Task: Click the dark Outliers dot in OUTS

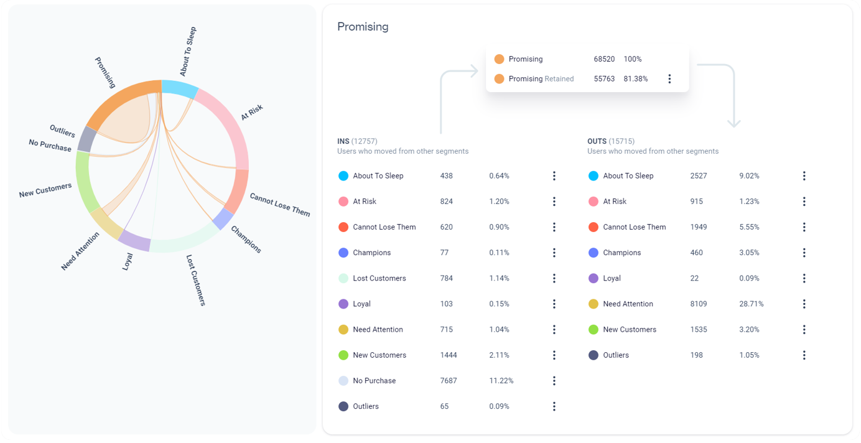Action: (x=593, y=355)
